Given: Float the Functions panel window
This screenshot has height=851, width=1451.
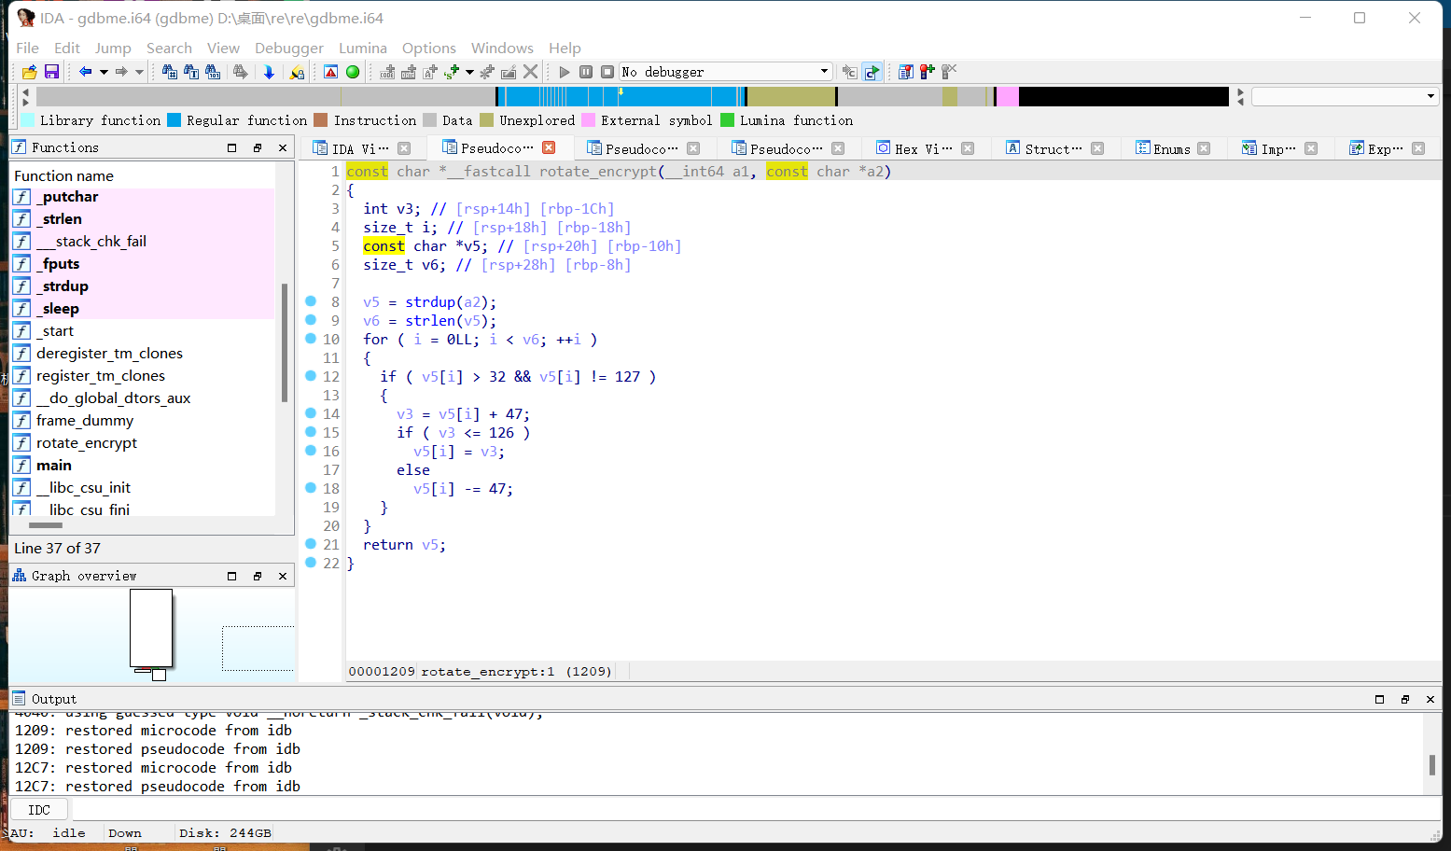Looking at the screenshot, I should pyautogui.click(x=258, y=147).
